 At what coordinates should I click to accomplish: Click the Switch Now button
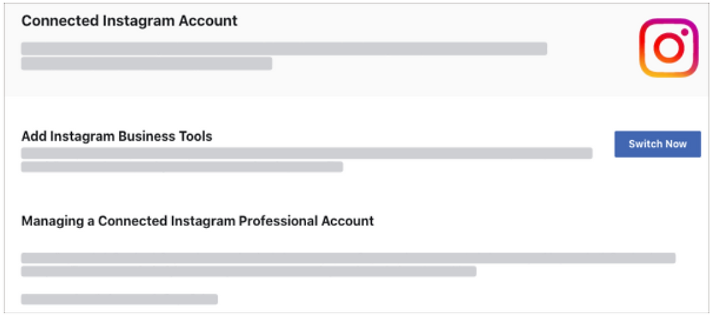tap(657, 144)
